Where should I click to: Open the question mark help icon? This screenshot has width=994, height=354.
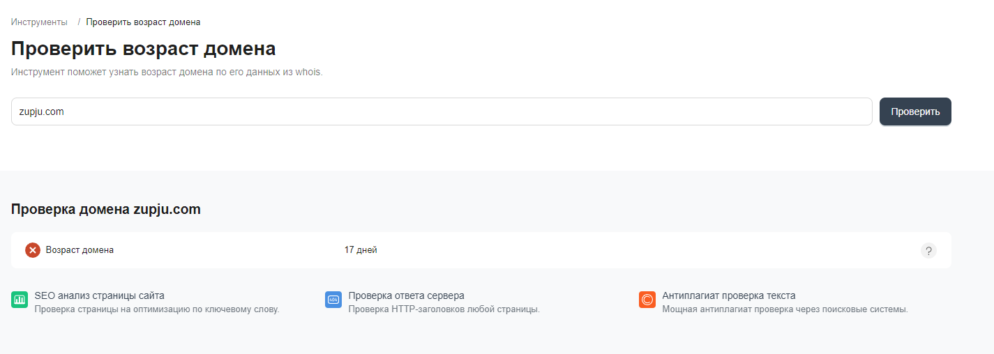coord(928,251)
